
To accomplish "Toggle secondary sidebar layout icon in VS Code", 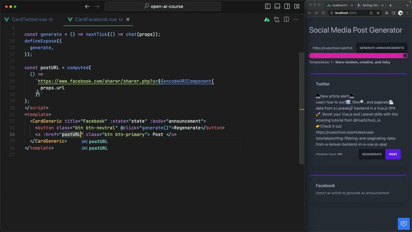I will click(287, 6).
